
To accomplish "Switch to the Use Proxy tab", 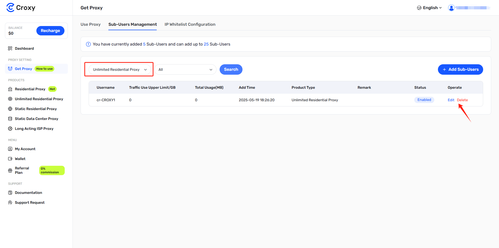I will coord(90,24).
